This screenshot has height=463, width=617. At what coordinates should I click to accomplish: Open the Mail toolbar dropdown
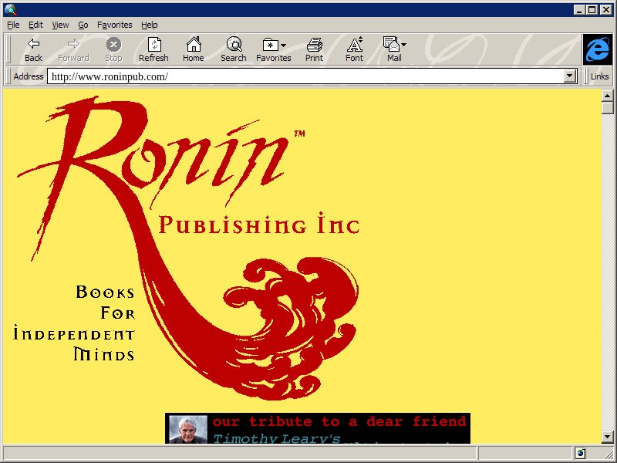[x=403, y=45]
